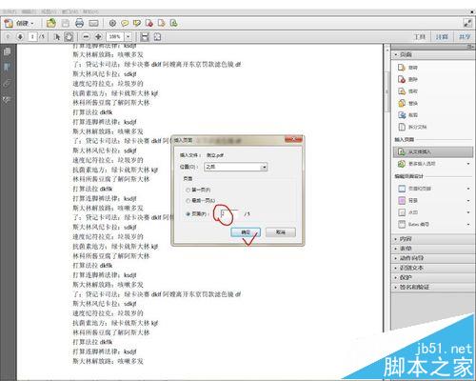Click Insert from File option
Image resolution: width=476 pixels, height=381 pixels.
tap(433, 152)
